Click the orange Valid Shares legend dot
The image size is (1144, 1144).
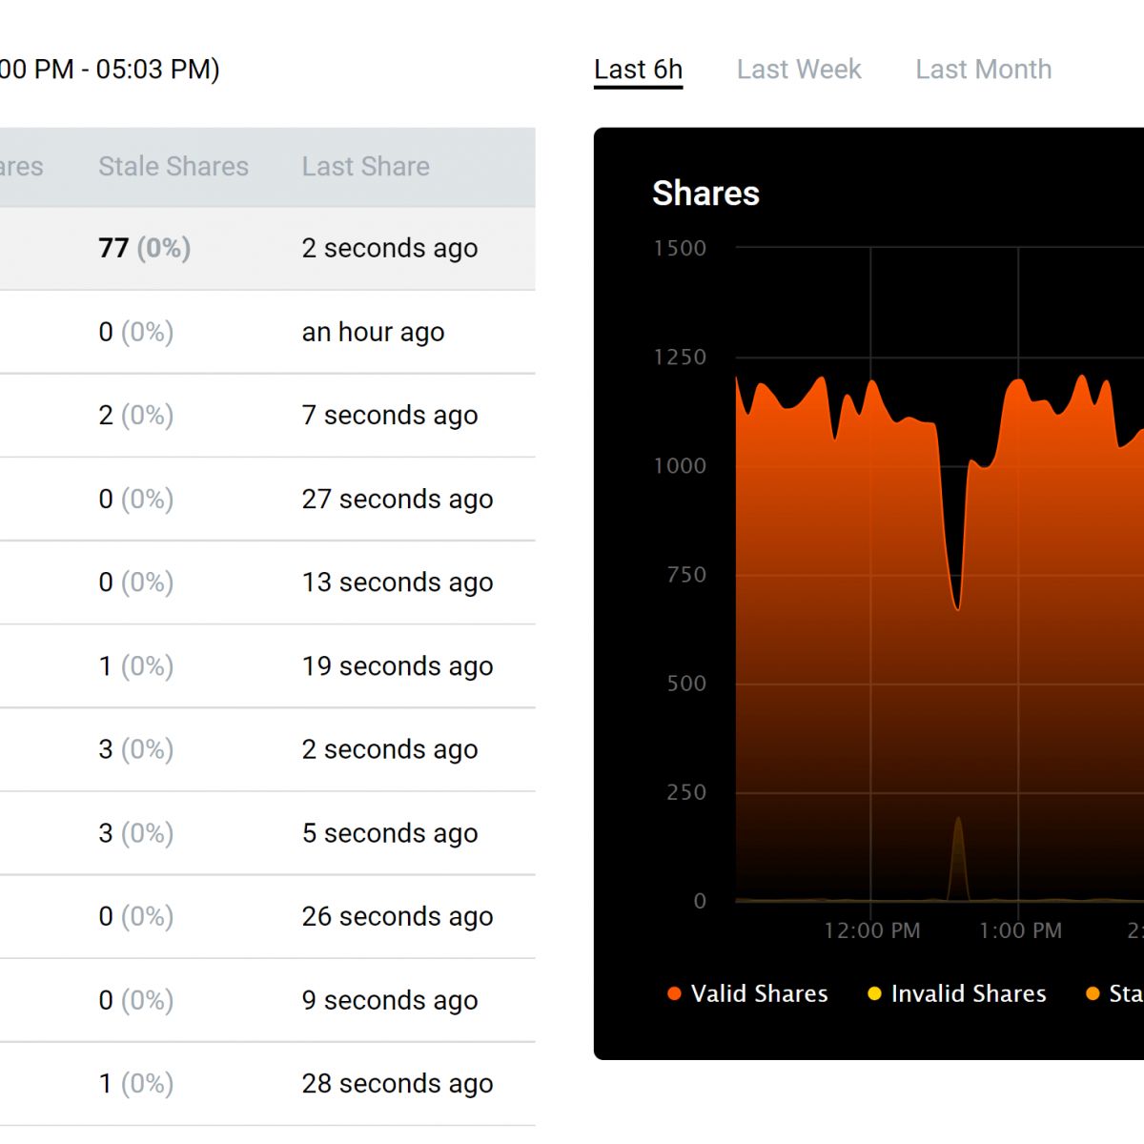(x=674, y=993)
